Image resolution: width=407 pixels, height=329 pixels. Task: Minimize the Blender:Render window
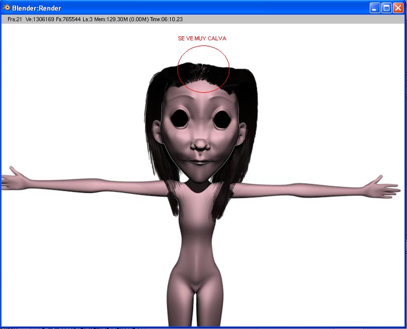pos(374,8)
